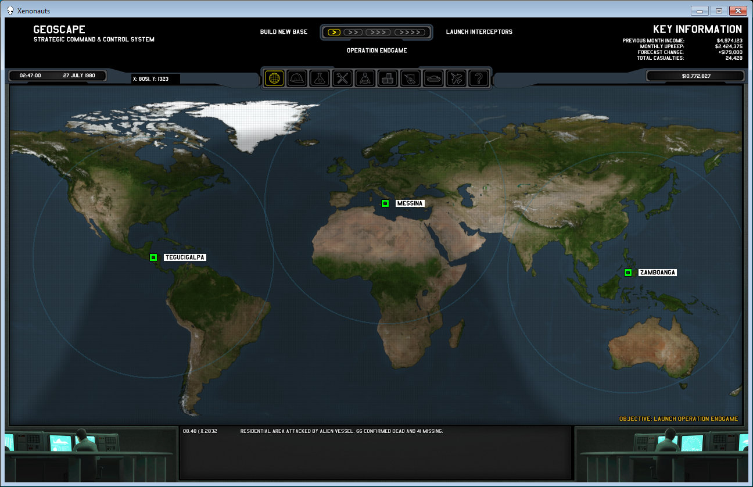This screenshot has width=753, height=487.
Task: Open the Geoscape globe view icon
Action: coord(274,78)
